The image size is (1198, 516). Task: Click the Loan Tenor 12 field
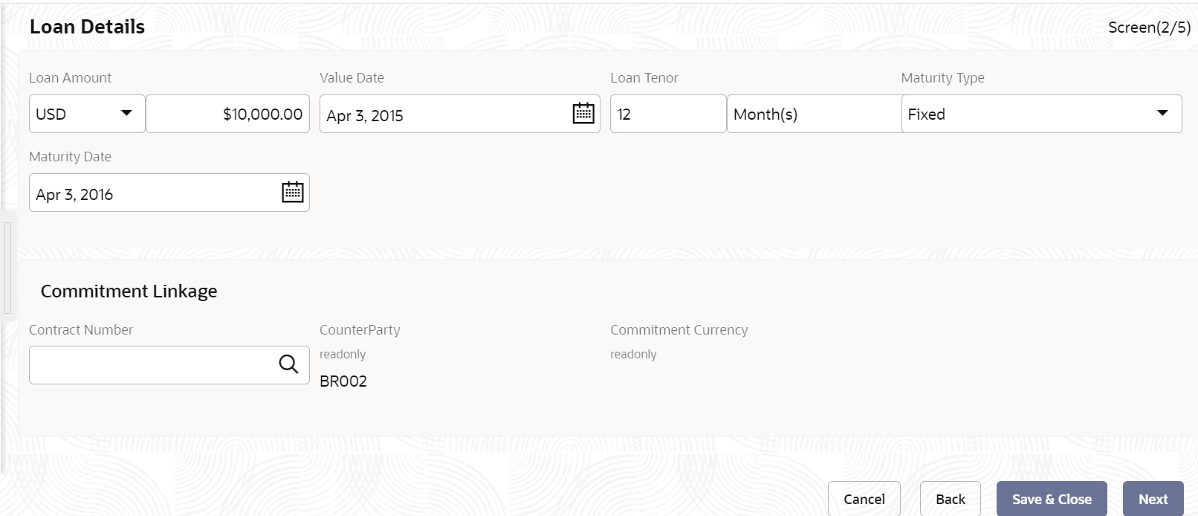pos(668,114)
